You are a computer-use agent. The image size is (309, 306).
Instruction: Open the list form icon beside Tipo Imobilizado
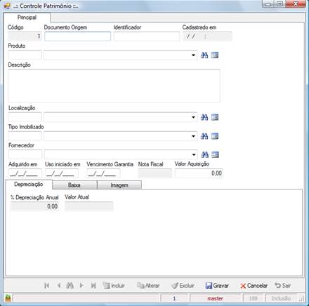click(x=215, y=136)
